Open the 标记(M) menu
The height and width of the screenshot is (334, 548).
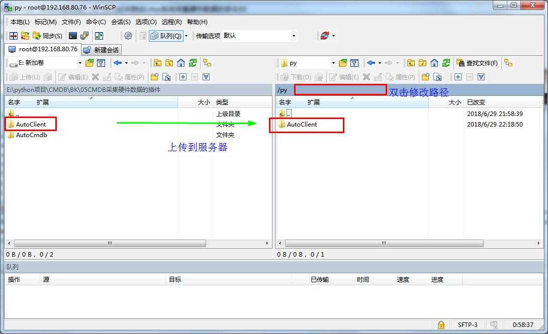coord(45,22)
